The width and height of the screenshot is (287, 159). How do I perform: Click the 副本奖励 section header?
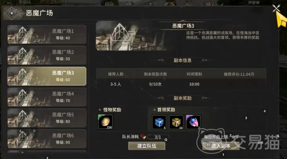[182, 98]
